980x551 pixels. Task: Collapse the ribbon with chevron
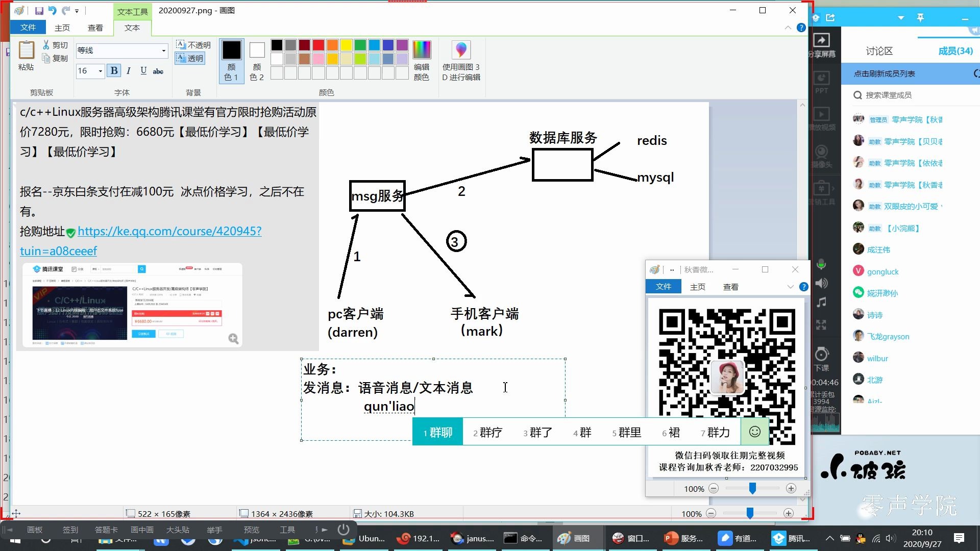[x=788, y=28]
